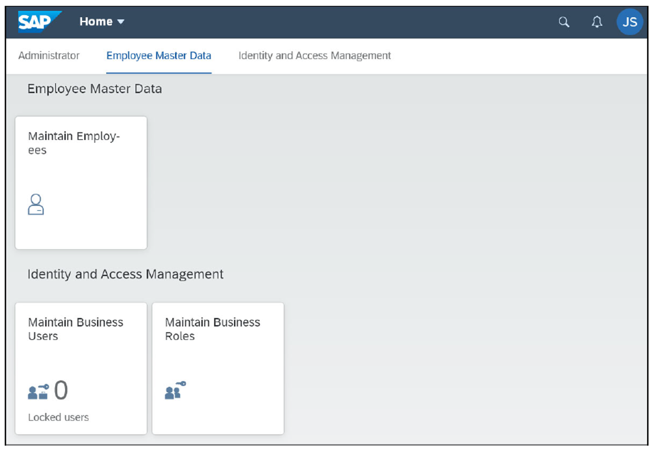
Task: Click the SAP logo
Action: click(x=38, y=21)
